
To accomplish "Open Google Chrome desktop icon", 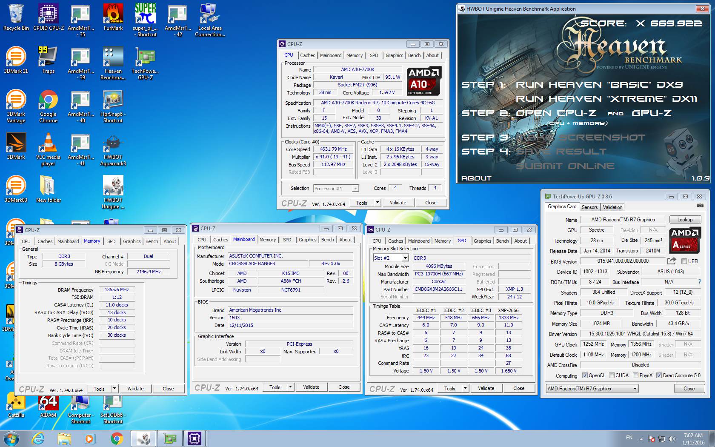I will pyautogui.click(x=48, y=106).
